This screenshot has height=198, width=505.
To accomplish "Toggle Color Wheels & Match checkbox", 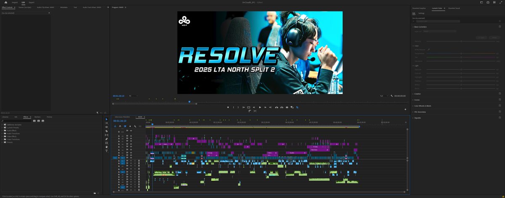I will [x=500, y=106].
